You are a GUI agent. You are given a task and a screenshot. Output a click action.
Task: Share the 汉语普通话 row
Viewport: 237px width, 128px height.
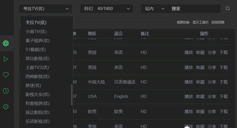click(x=212, y=82)
